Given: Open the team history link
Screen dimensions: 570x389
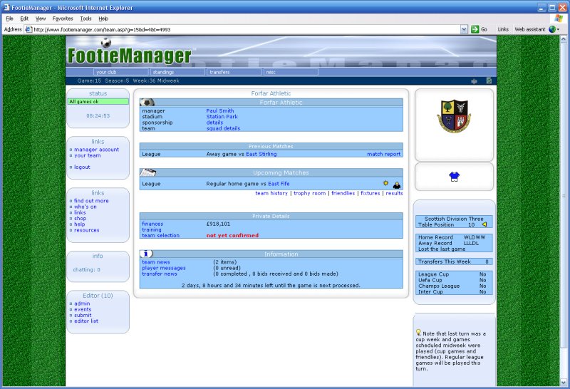Looking at the screenshot, I should pyautogui.click(x=271, y=193).
